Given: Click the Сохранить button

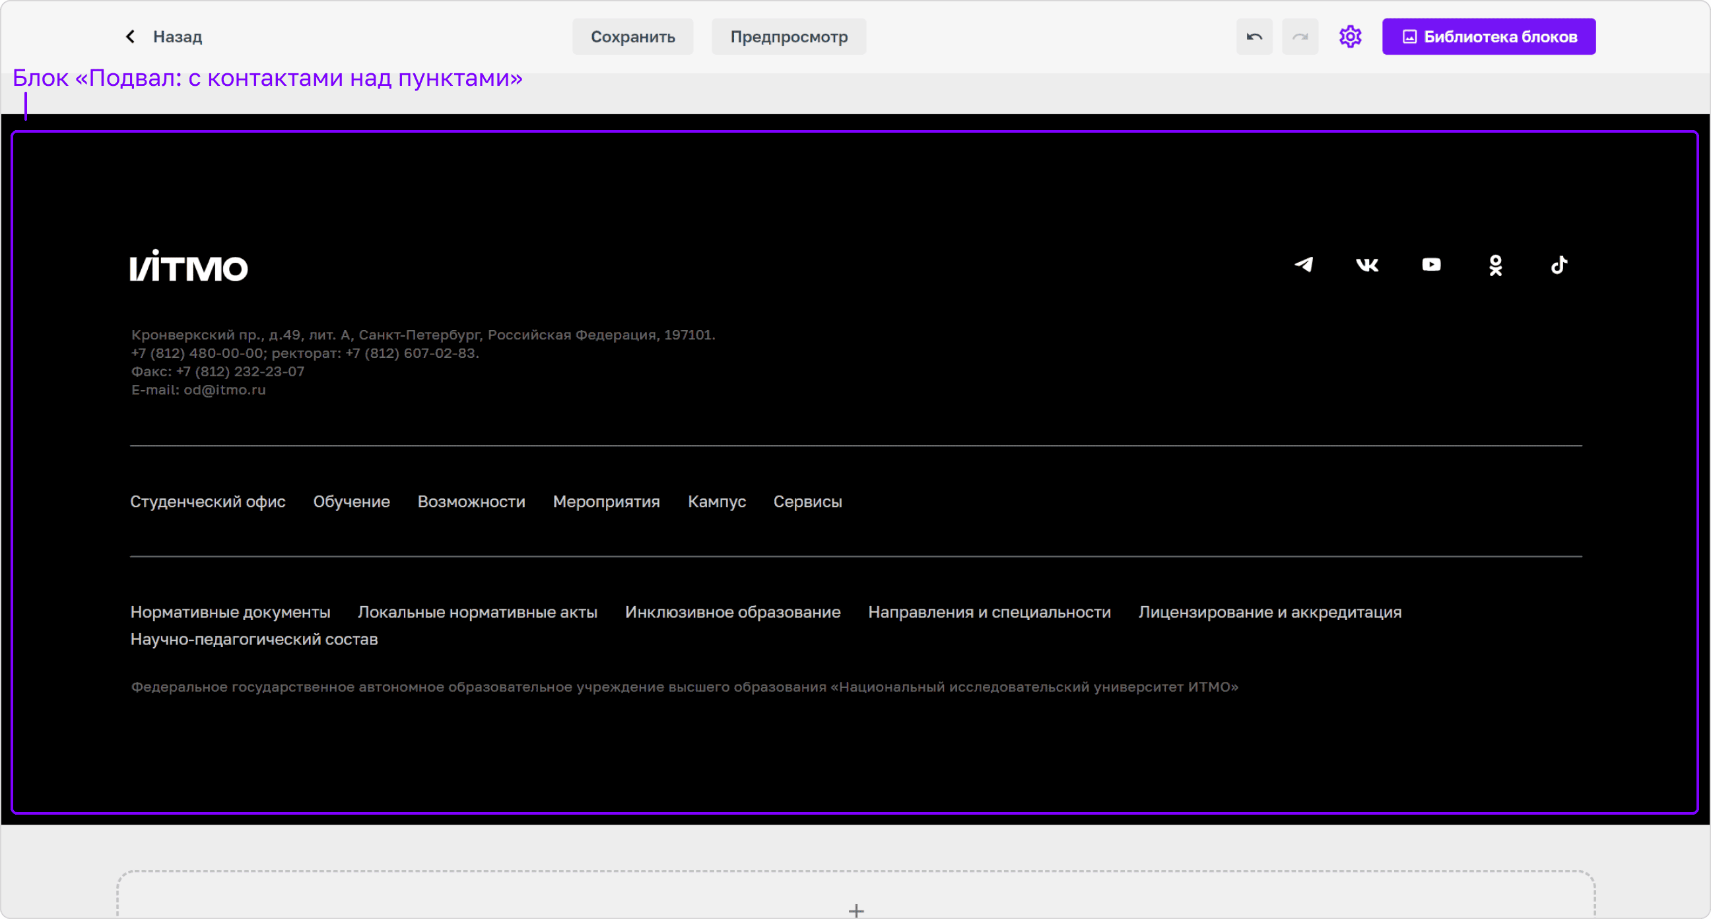Looking at the screenshot, I should [x=632, y=36].
